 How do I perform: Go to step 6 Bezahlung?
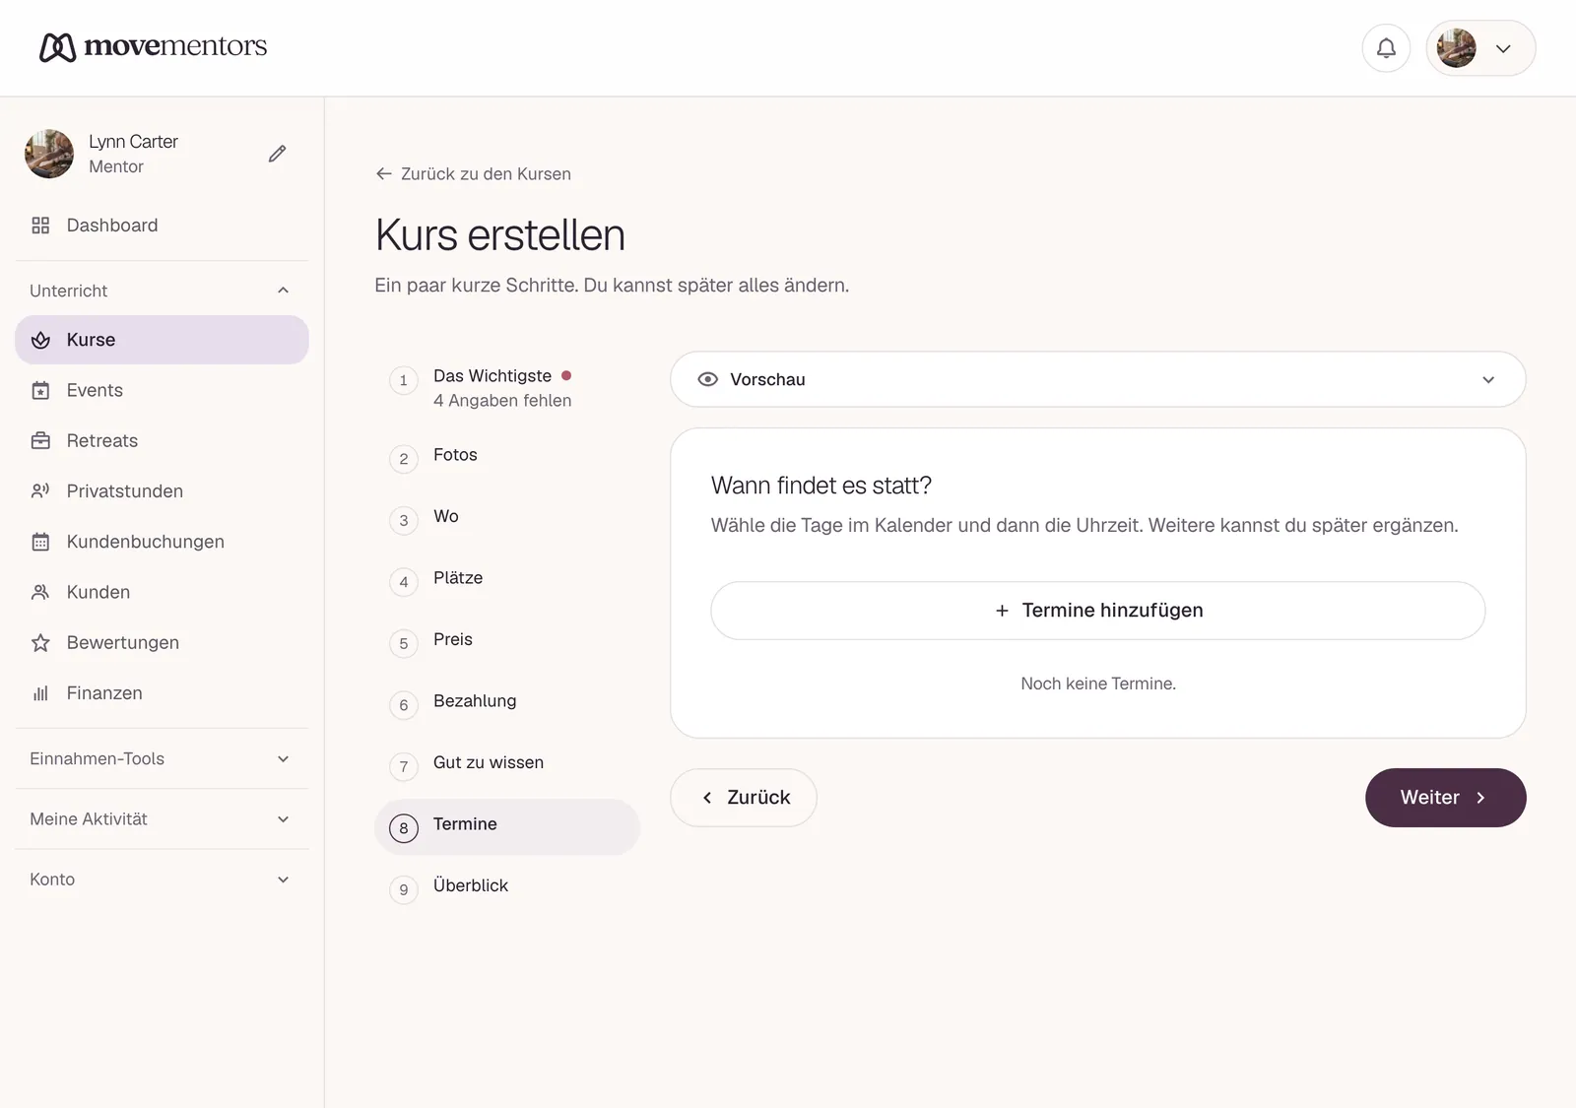[507, 703]
